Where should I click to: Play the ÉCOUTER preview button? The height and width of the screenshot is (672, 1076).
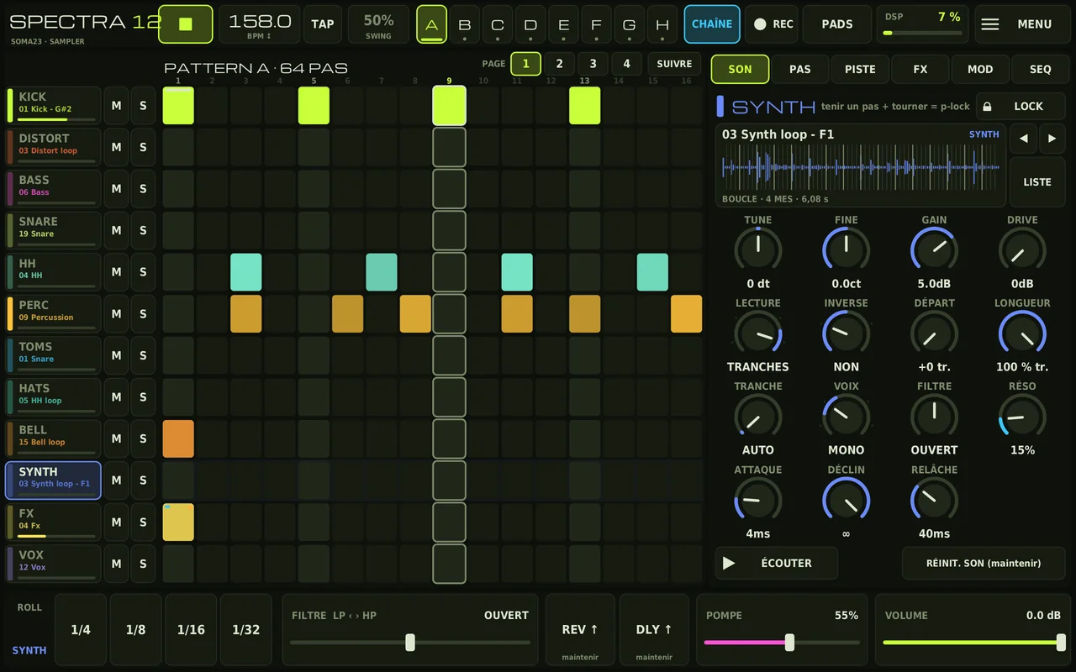click(777, 563)
